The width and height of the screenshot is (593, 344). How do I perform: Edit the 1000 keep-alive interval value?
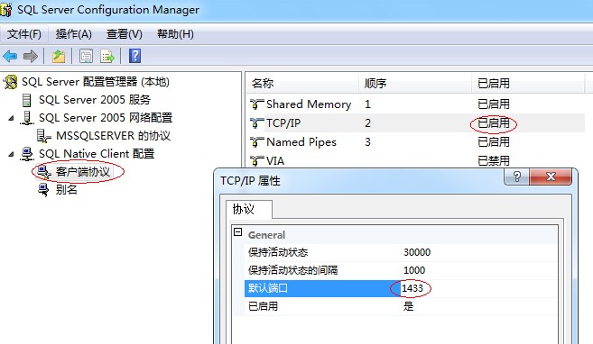(414, 270)
